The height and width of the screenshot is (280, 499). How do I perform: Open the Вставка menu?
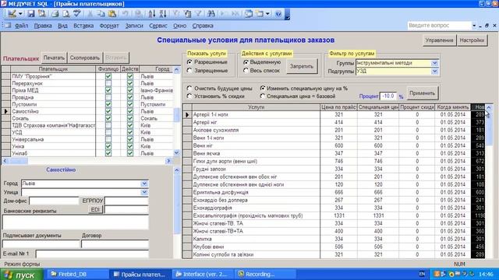tap(83, 26)
